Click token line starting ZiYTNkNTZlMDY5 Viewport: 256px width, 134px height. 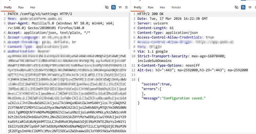pyautogui.click(x=67, y=108)
